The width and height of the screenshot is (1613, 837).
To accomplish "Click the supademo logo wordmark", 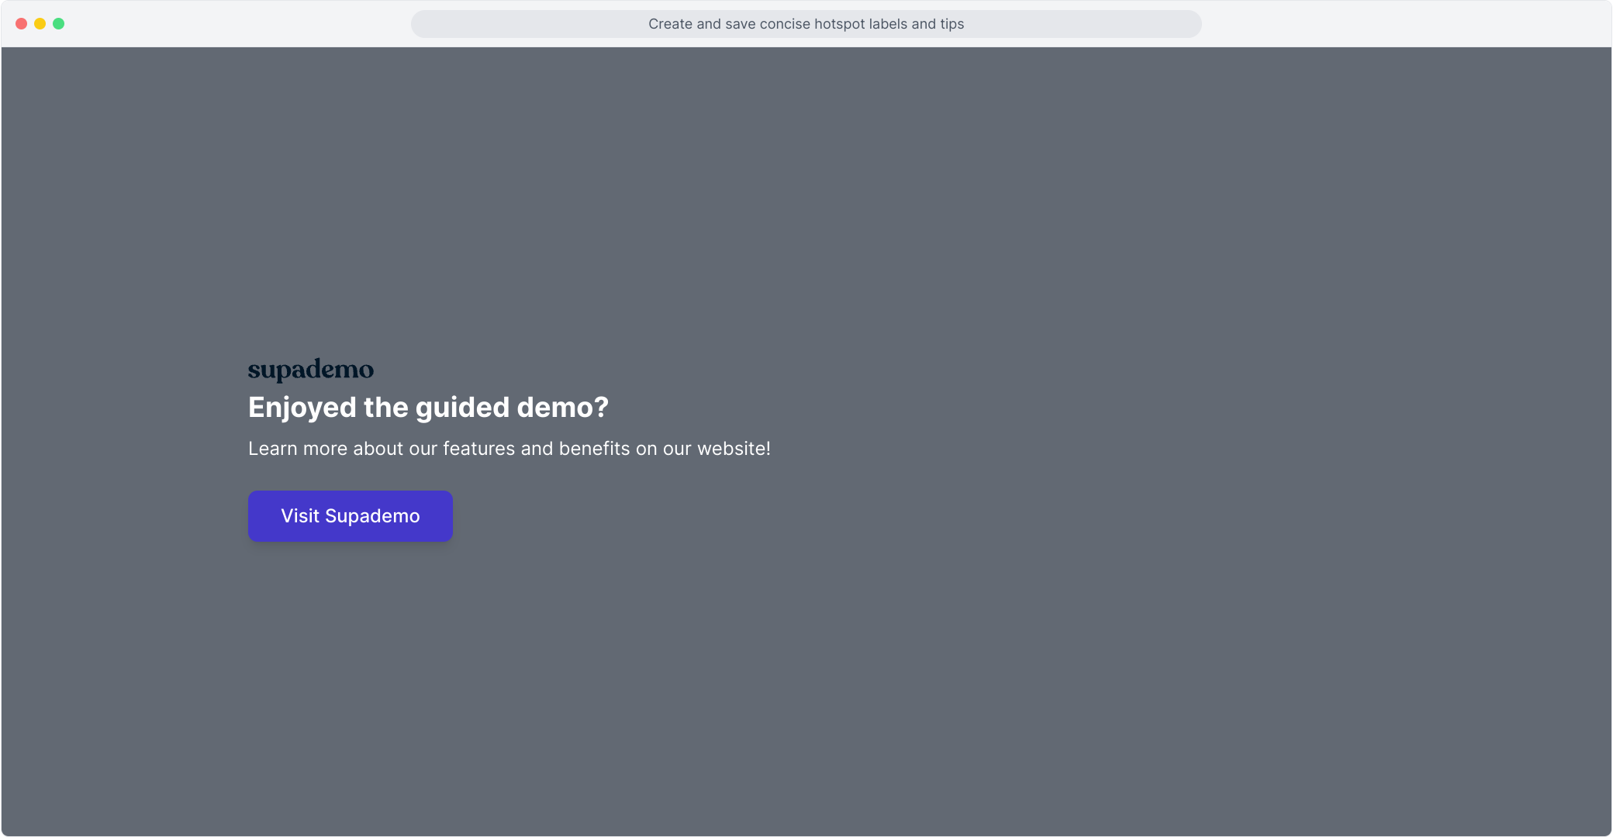I will click(310, 370).
